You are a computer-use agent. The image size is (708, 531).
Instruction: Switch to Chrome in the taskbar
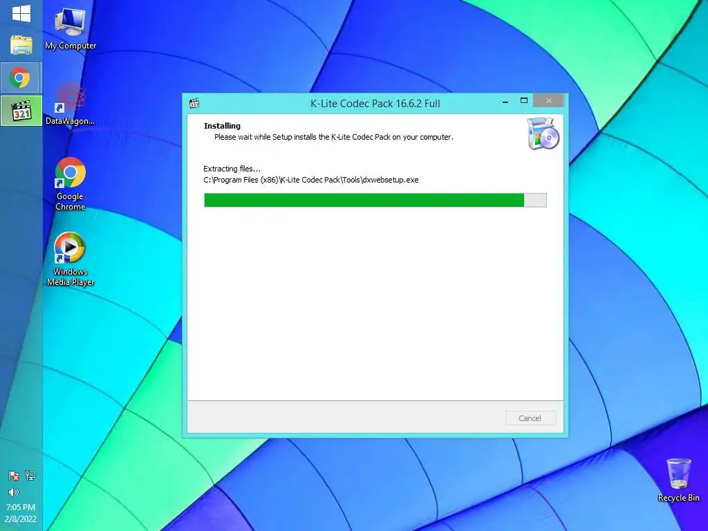click(x=21, y=77)
